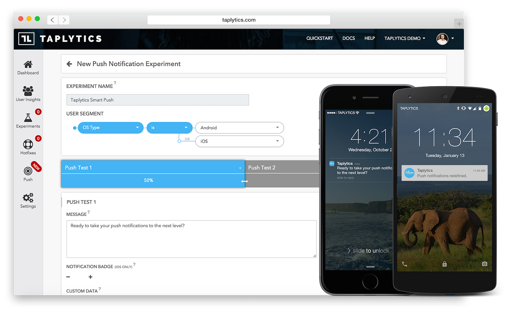Image resolution: width=507 pixels, height=314 pixels.
Task: Expand the Taplytics Demo menu
Action: (x=405, y=38)
